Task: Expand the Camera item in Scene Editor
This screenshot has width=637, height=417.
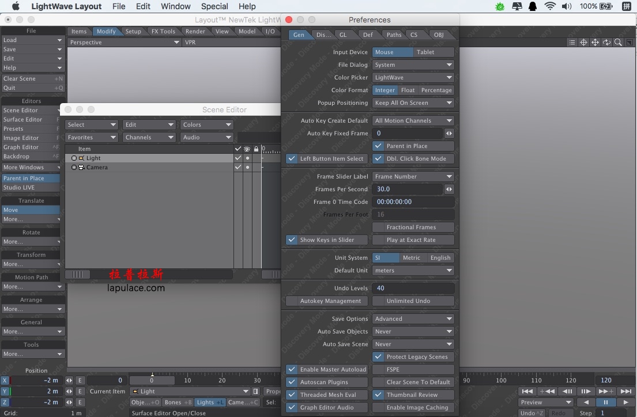Action: tap(74, 167)
